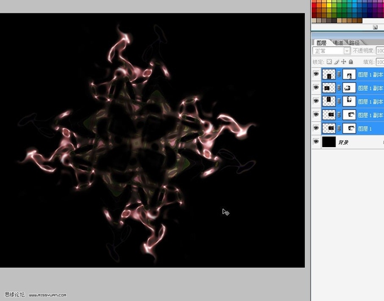Click the link icon on the second layer row
The image size is (384, 301).
coord(339,88)
